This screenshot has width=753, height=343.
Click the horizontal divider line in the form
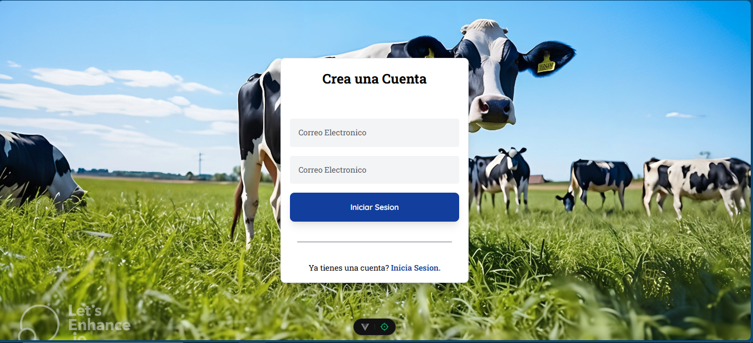[x=375, y=242]
